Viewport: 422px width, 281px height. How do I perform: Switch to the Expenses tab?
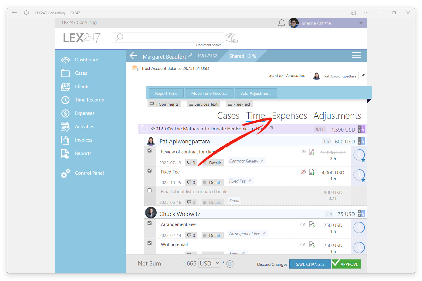[289, 116]
